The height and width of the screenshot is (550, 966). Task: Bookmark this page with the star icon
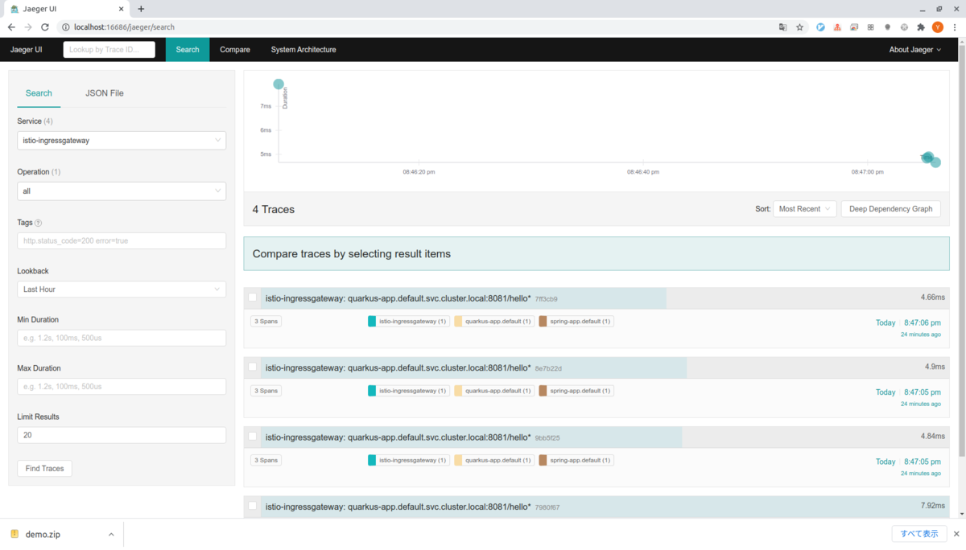pyautogui.click(x=800, y=27)
